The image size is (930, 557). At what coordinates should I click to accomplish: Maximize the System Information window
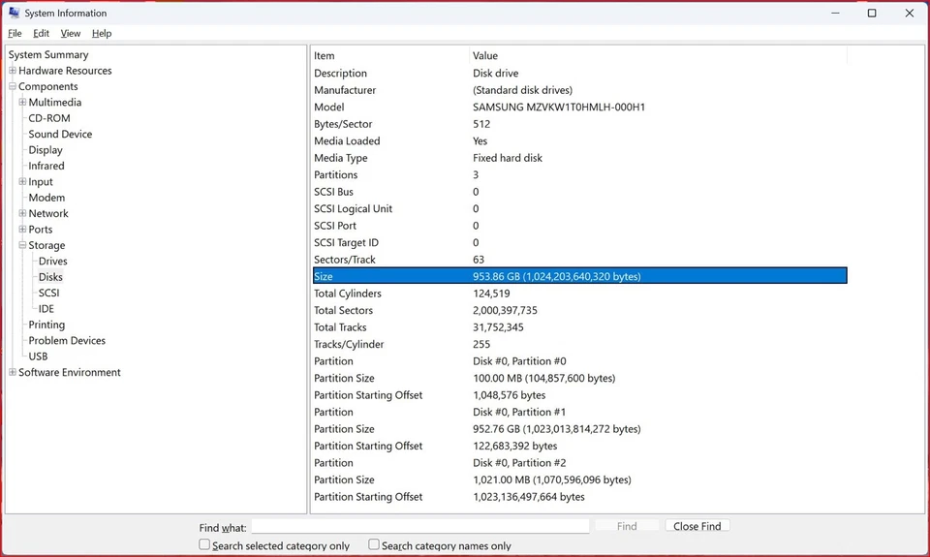point(871,13)
